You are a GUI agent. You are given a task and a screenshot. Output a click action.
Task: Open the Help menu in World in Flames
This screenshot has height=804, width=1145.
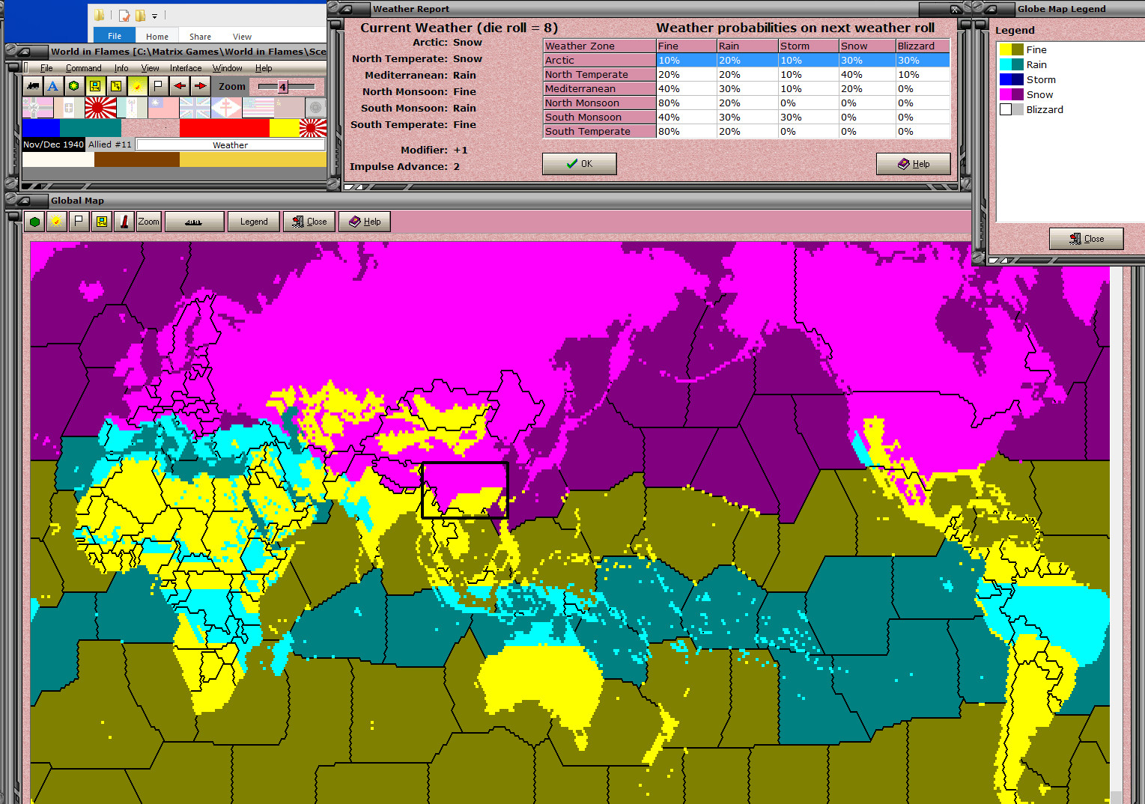pos(264,68)
